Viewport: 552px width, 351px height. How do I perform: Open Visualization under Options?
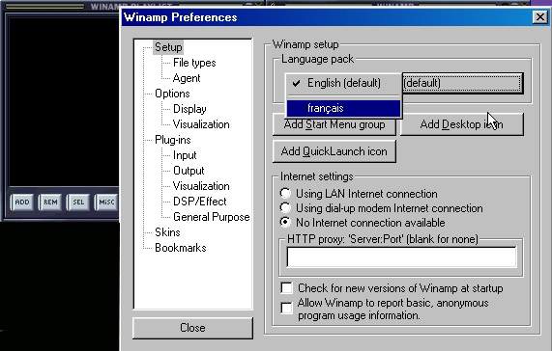coord(201,124)
